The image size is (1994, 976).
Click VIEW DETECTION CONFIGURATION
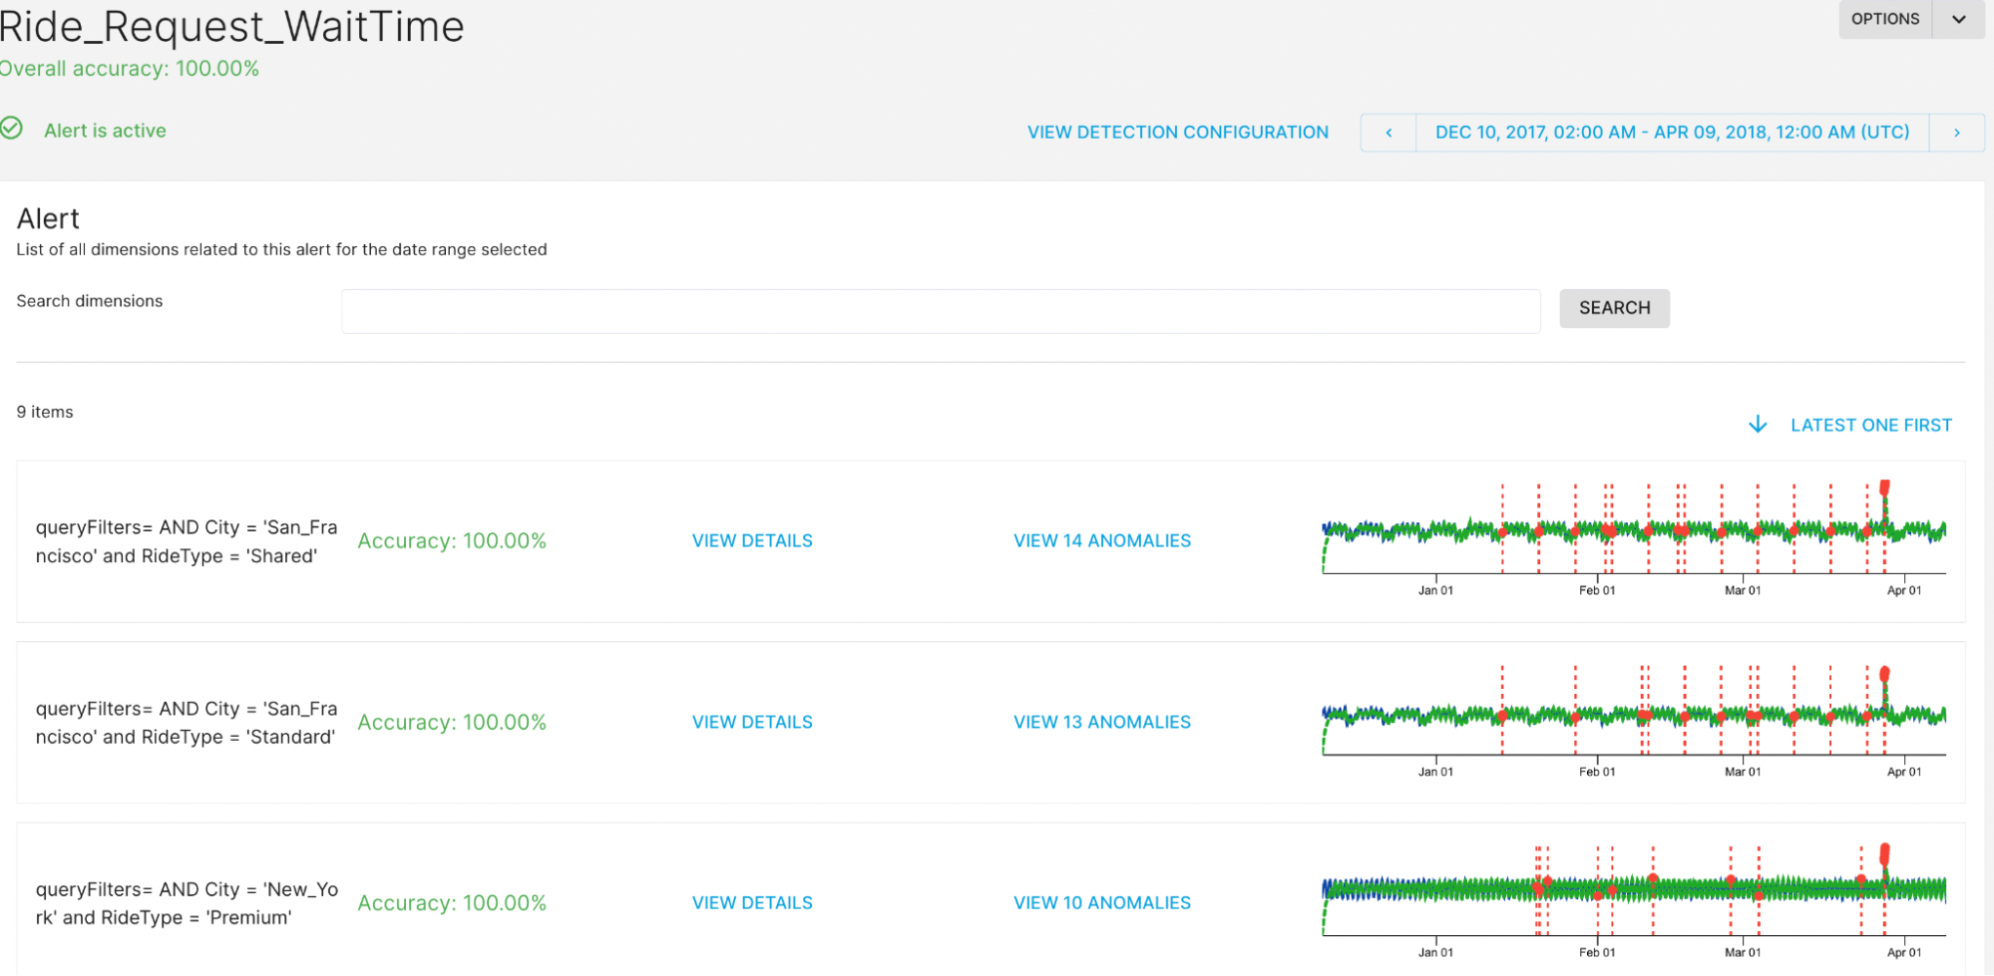coord(1177,132)
